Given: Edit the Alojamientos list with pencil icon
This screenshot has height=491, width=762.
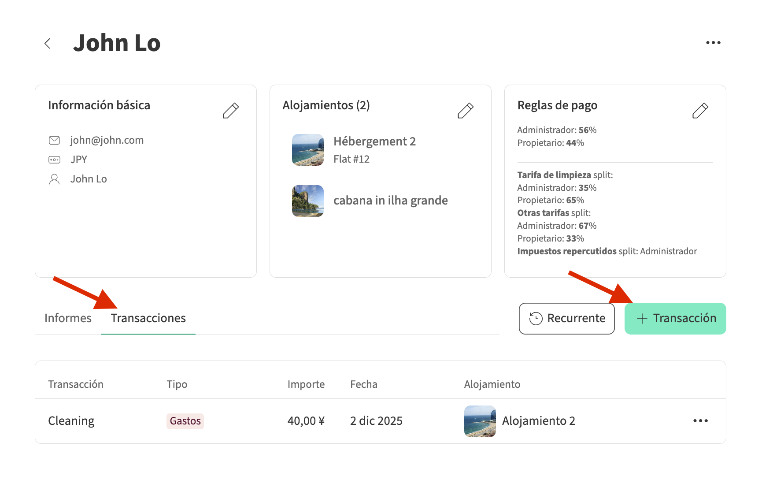Looking at the screenshot, I should [465, 111].
